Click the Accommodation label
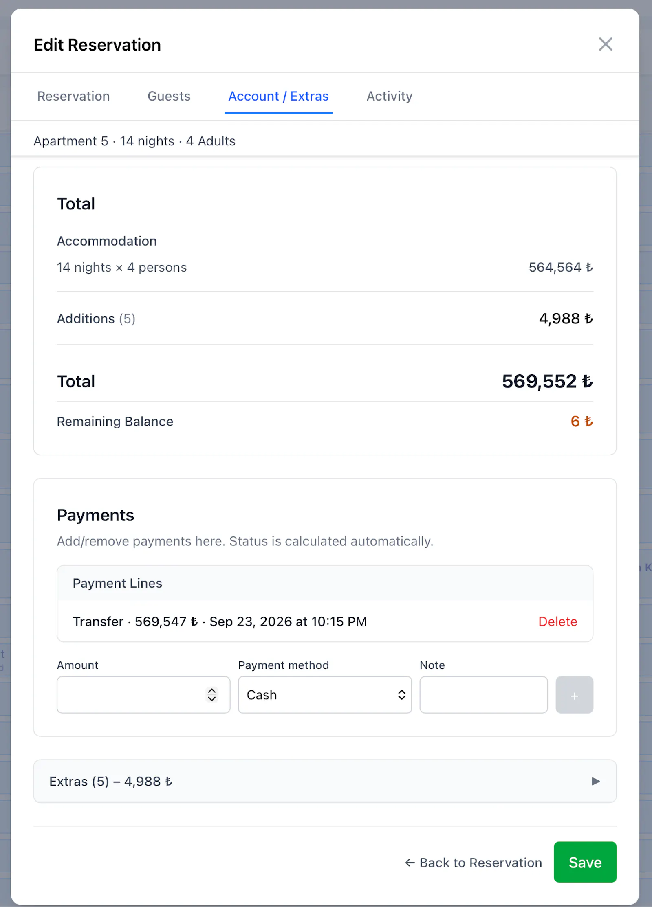Image resolution: width=652 pixels, height=907 pixels. [107, 241]
